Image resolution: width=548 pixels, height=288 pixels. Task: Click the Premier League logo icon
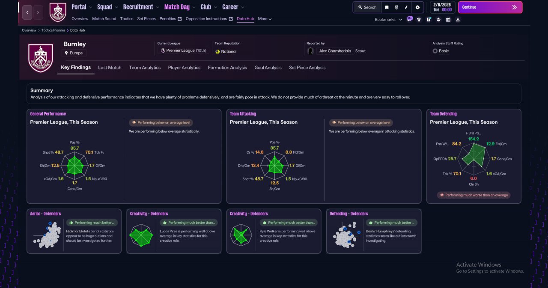point(163,50)
